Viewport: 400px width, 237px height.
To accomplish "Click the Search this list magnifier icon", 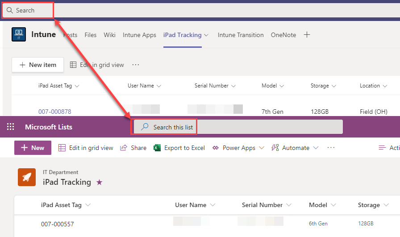I will [x=145, y=127].
